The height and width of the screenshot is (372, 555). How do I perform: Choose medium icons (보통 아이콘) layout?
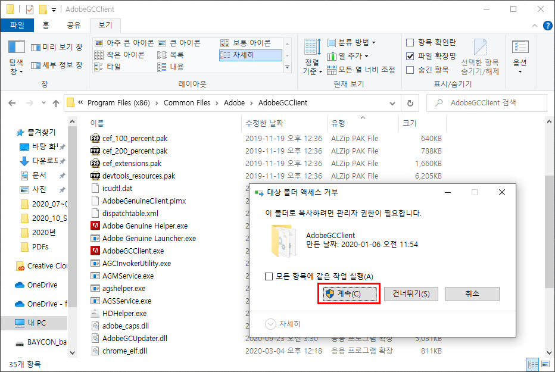[x=246, y=43]
